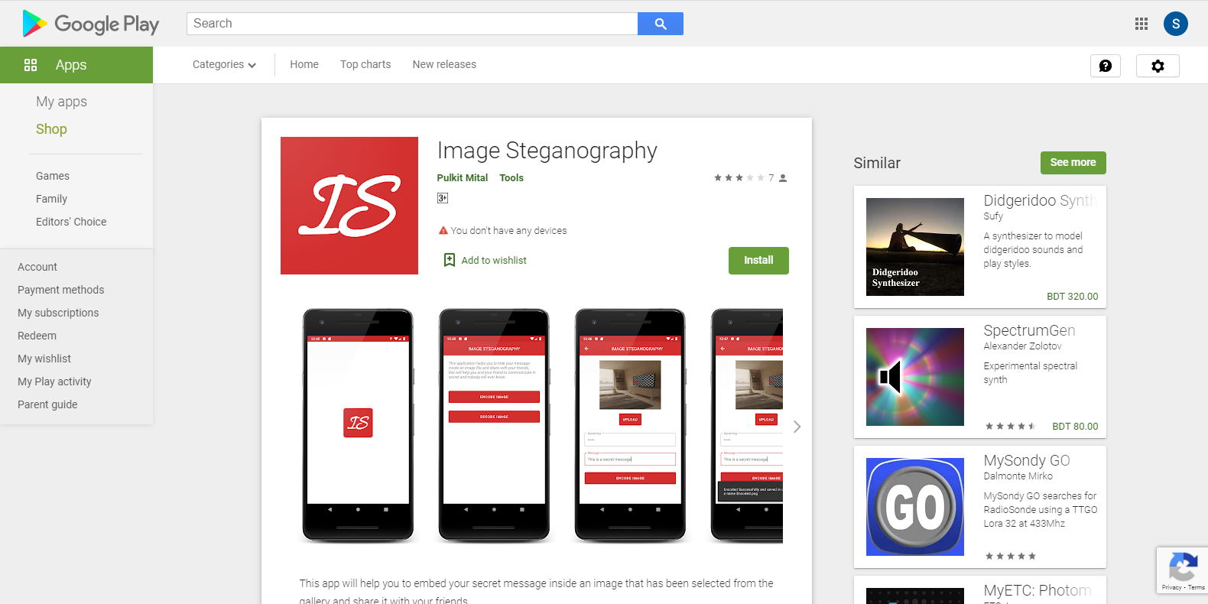
Task: Click the Apps grid icon in sidebar
Action: (31, 65)
